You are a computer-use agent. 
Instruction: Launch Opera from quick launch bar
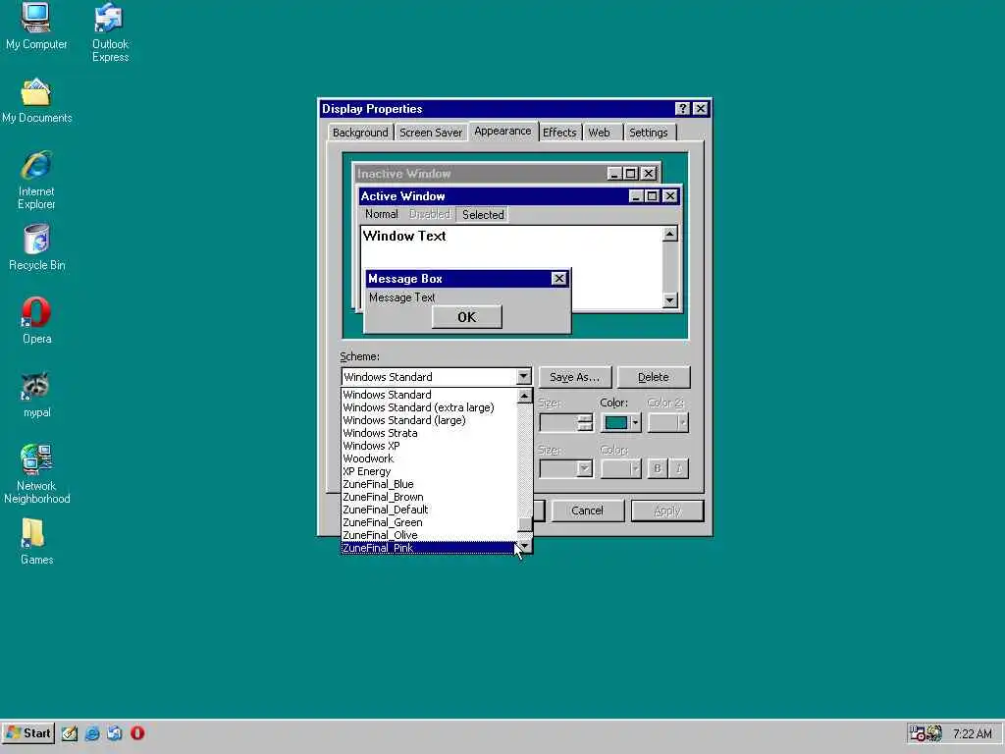(x=137, y=733)
